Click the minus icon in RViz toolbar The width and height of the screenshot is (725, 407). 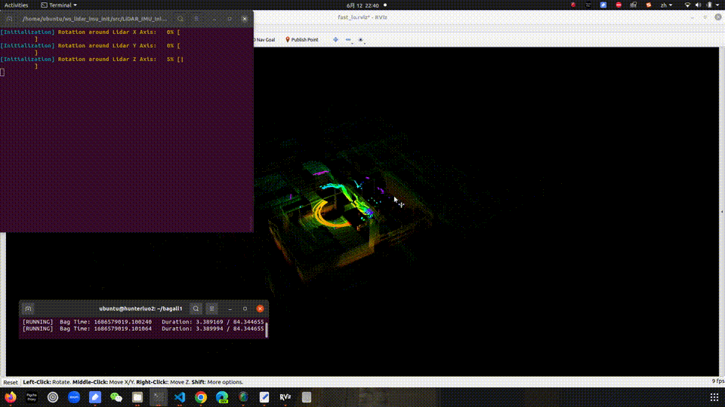tap(348, 40)
